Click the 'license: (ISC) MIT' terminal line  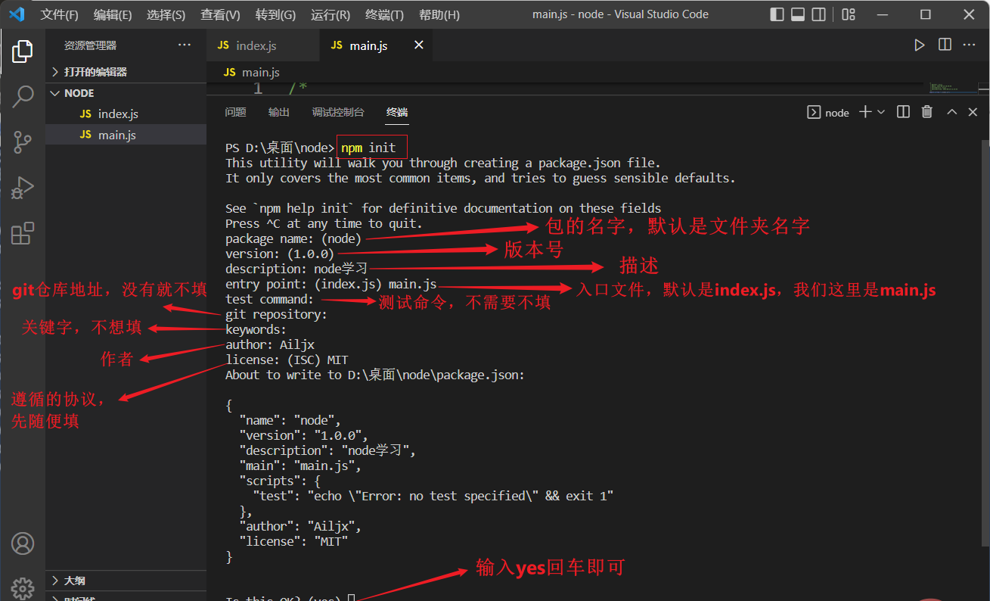coord(287,360)
